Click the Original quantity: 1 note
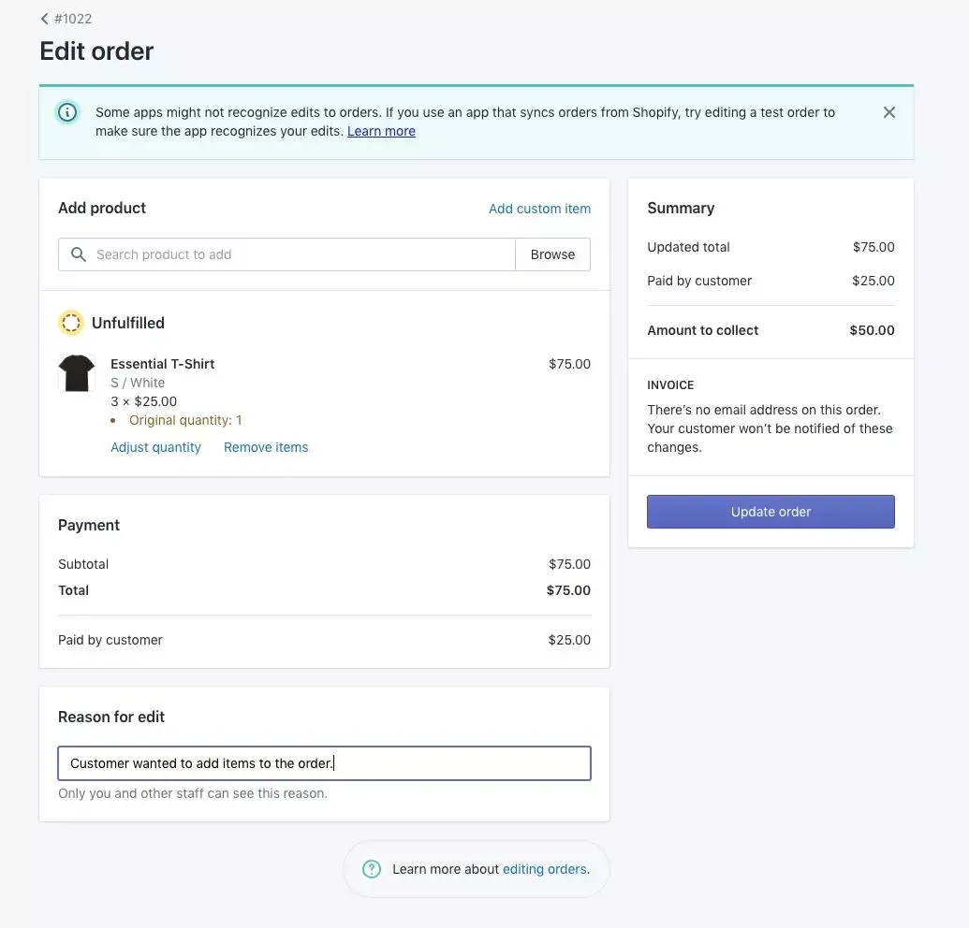 click(x=185, y=420)
